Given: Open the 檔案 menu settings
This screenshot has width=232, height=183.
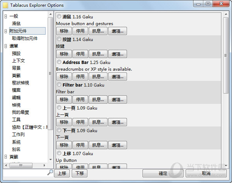Looking at the screenshot, I should tap(16, 90).
